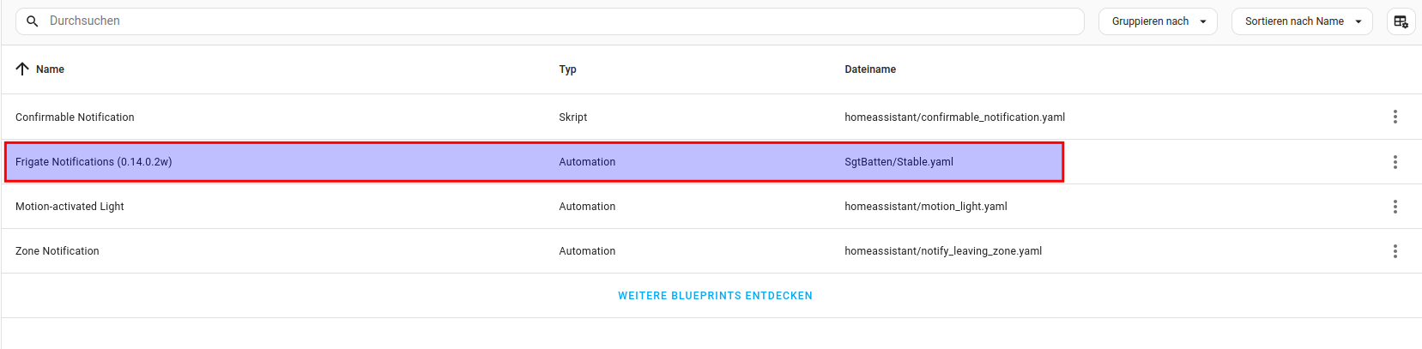Select the Confirmable Notification blueprint row
Image resolution: width=1422 pixels, height=349 pixels.
pos(75,117)
